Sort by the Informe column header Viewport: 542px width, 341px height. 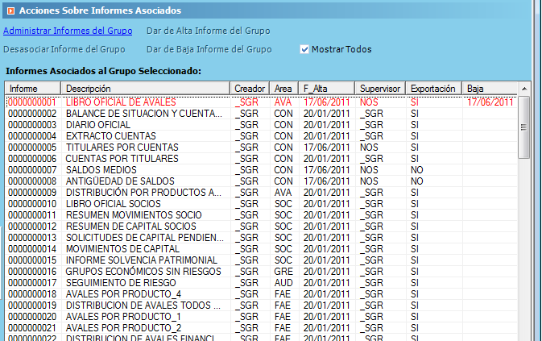click(x=33, y=89)
